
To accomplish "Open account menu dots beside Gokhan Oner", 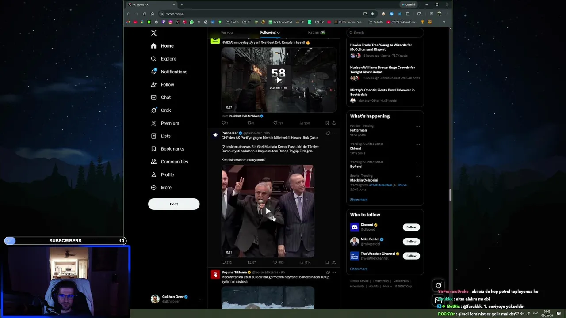I will 200,299.
